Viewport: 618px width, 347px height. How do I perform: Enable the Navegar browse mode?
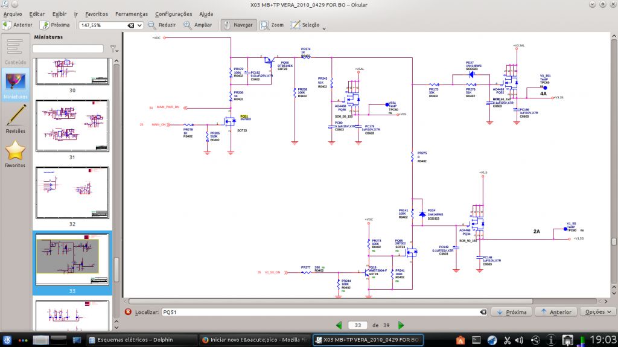(238, 25)
